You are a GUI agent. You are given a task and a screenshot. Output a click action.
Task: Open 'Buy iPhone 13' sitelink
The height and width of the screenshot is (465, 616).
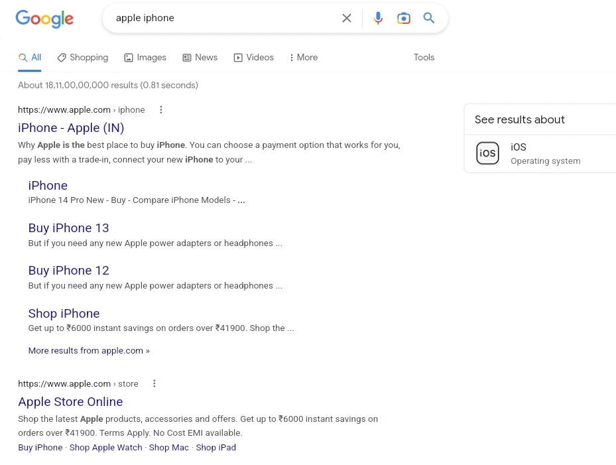[69, 228]
